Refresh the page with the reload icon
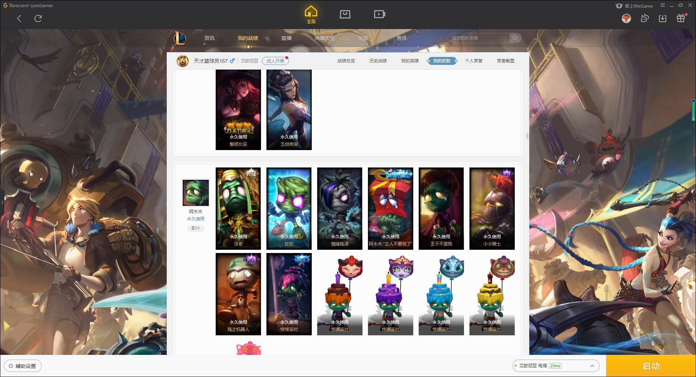Viewport: 696px width, 377px height. pos(38,18)
